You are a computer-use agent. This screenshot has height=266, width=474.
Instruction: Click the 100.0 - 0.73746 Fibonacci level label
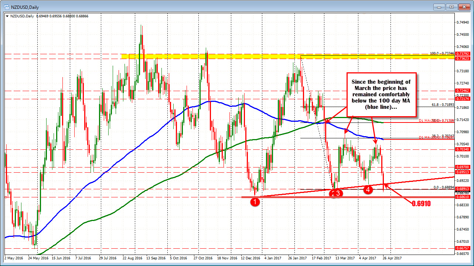point(442,53)
